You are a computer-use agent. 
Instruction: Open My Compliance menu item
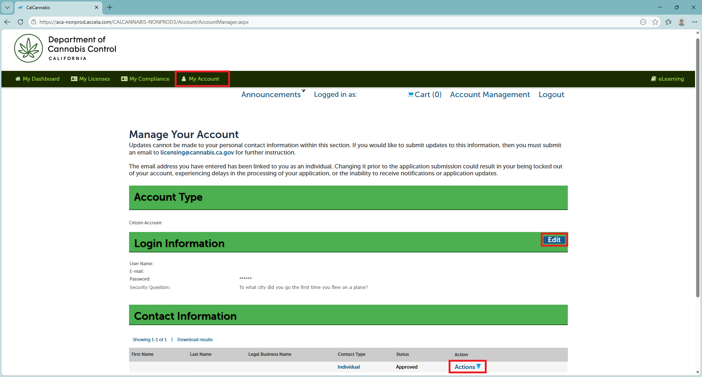click(x=145, y=79)
